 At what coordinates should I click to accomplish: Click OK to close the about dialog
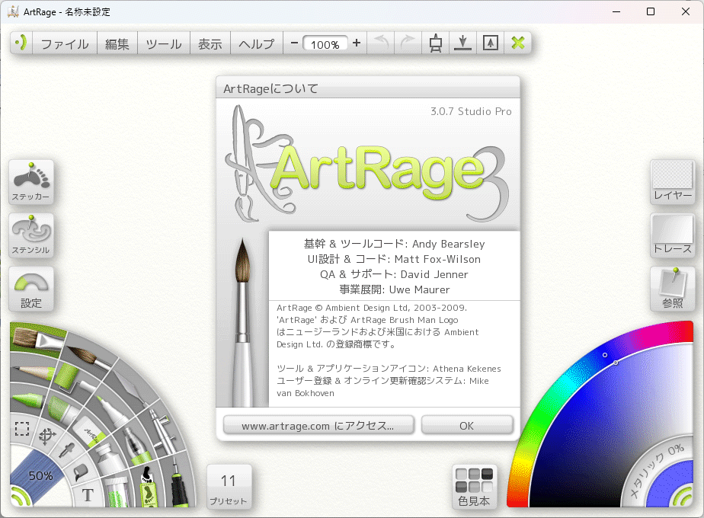pyautogui.click(x=467, y=426)
